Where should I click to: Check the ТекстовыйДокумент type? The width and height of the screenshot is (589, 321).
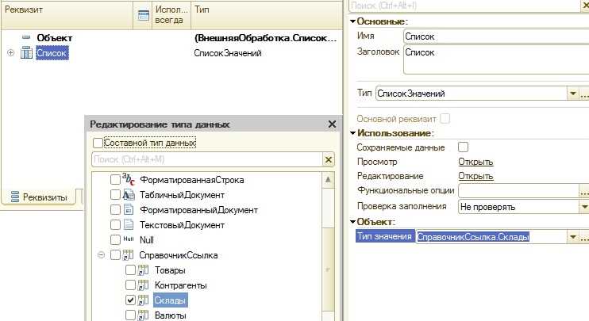[115, 224]
